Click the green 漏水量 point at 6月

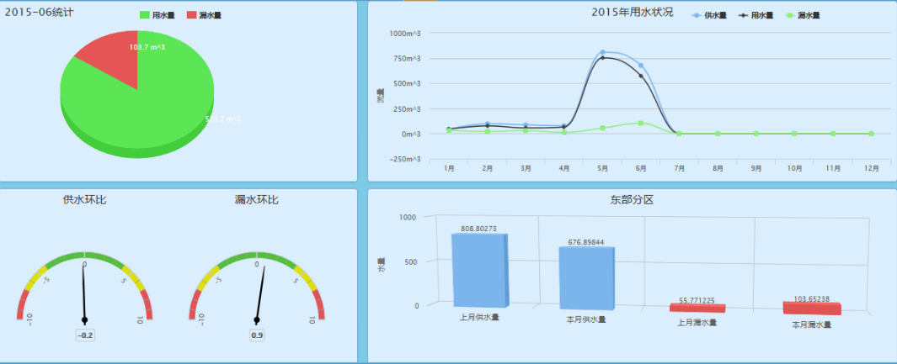(x=641, y=123)
